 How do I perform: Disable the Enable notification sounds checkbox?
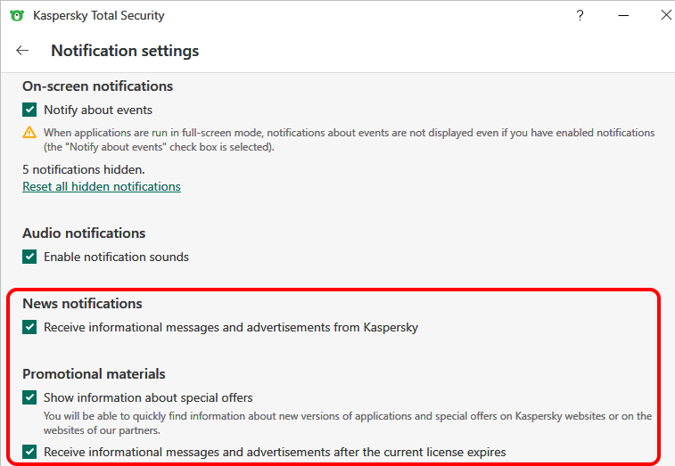click(x=29, y=257)
